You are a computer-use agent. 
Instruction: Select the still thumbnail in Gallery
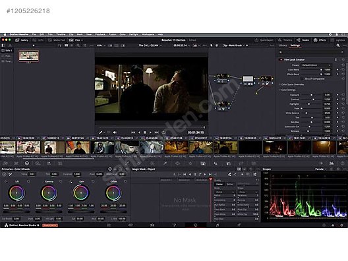28,55
